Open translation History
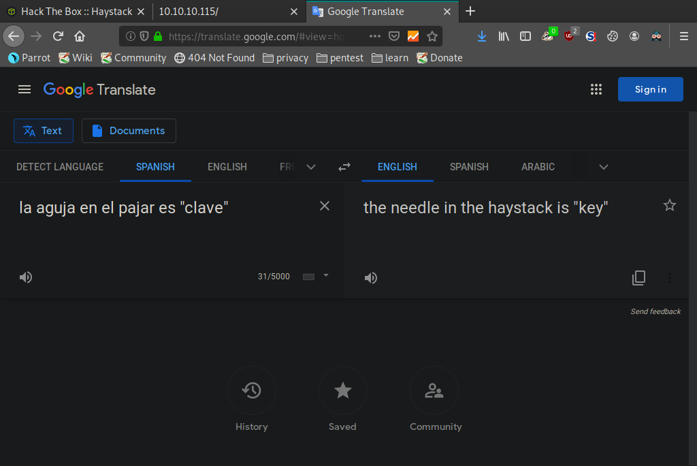This screenshot has height=466, width=697. coord(252,399)
